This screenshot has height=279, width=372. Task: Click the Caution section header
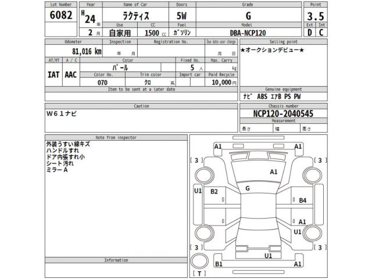(141, 106)
